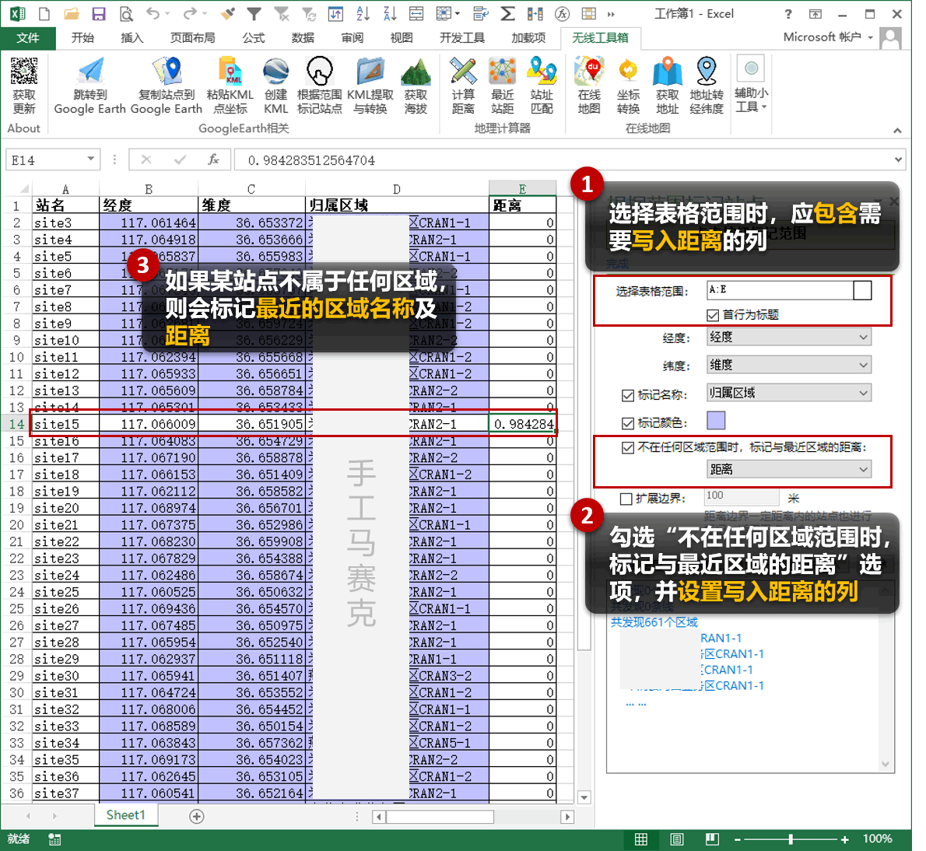The height and width of the screenshot is (851, 926).
Task: Click the Sort A to Z icon
Action: (x=363, y=13)
